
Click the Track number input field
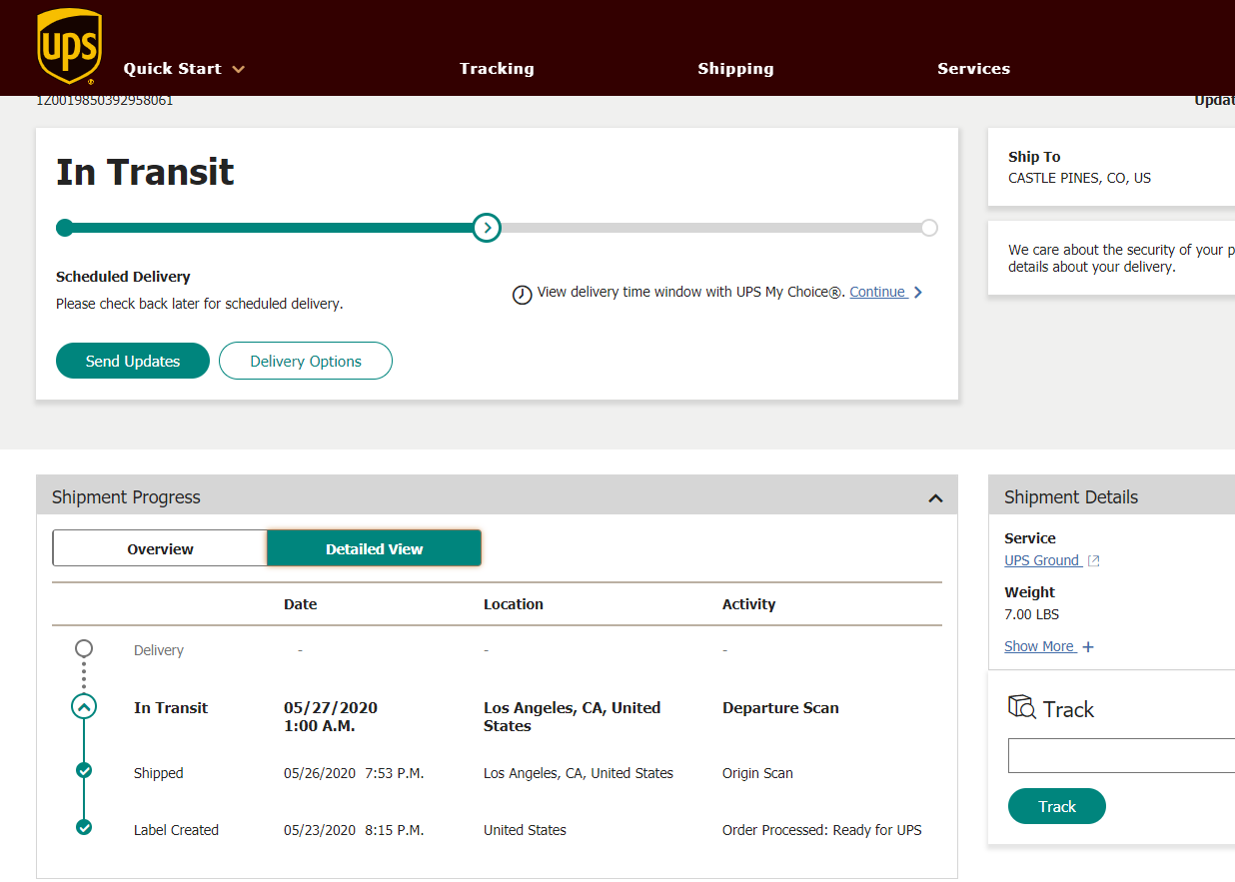click(x=1121, y=755)
